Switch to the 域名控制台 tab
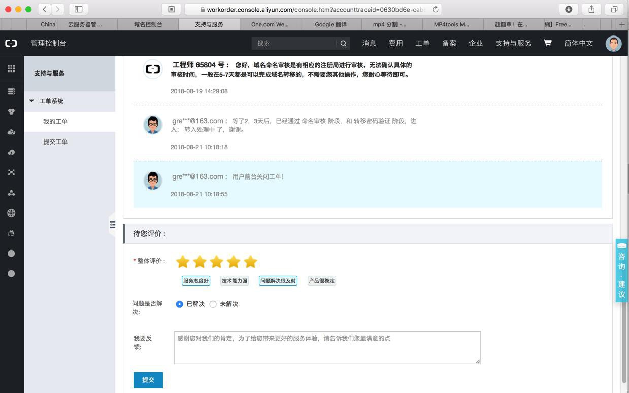 [x=148, y=24]
